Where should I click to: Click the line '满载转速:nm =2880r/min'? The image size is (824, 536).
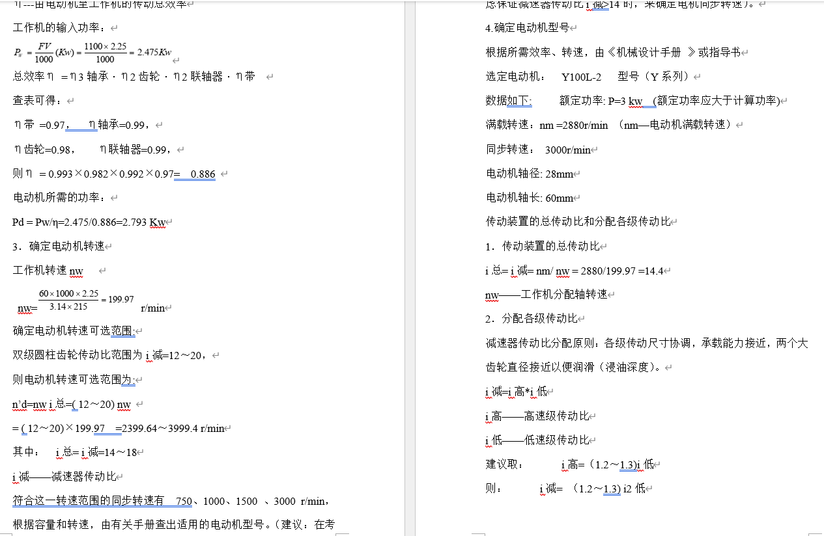pos(609,125)
